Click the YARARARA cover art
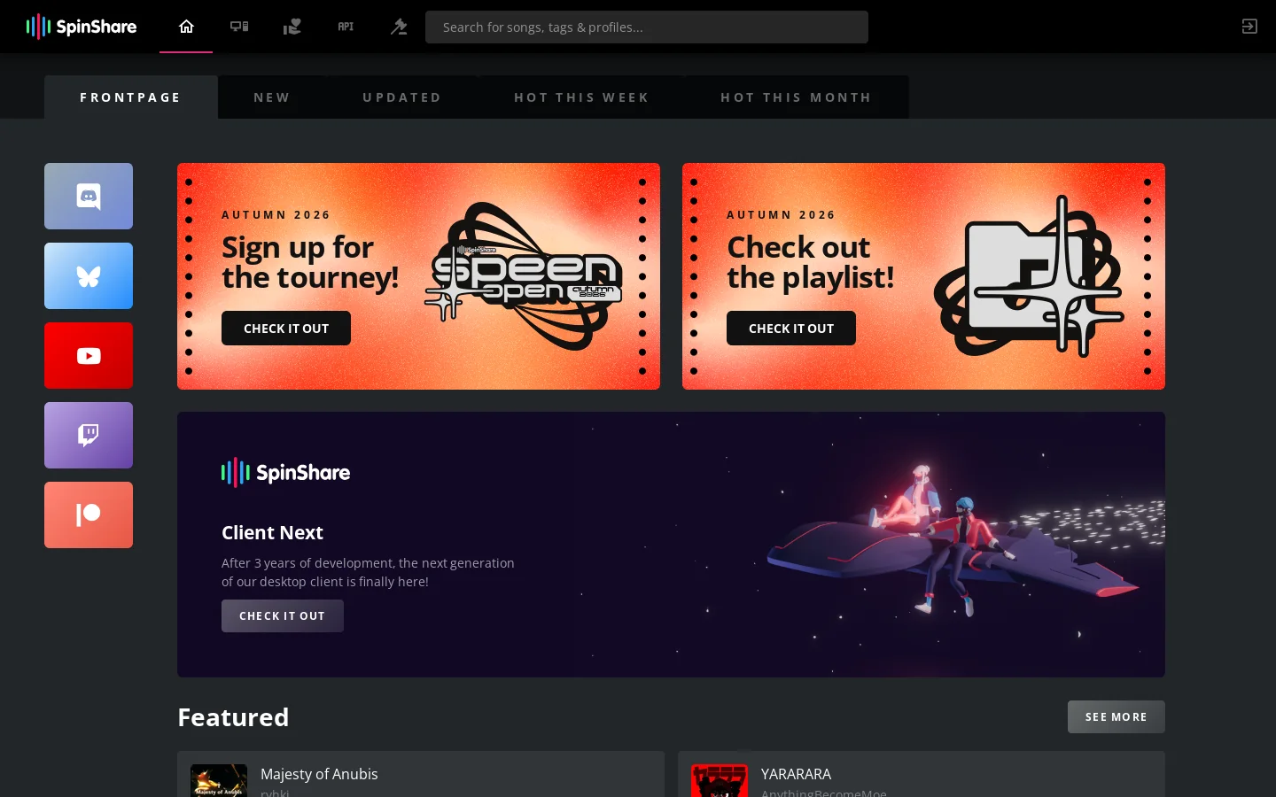This screenshot has height=797, width=1276. pyautogui.click(x=720, y=780)
